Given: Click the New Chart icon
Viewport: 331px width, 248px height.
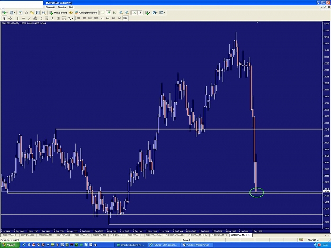Looking at the screenshot, I should click(4, 13).
